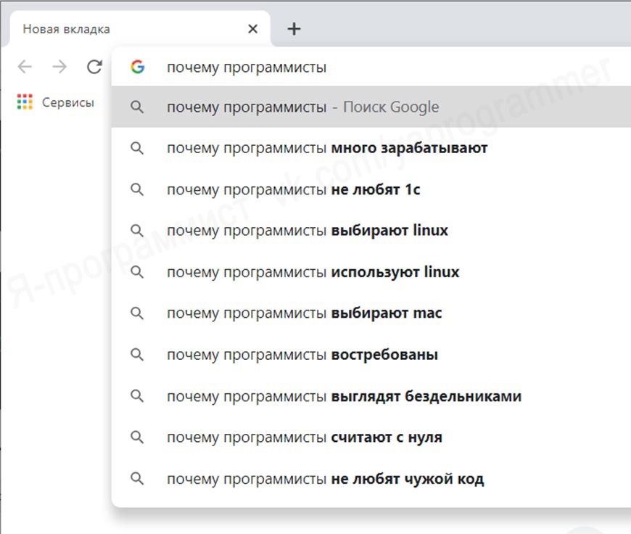
Task: Select suggestion 'выбирают linux'
Action: coord(308,231)
